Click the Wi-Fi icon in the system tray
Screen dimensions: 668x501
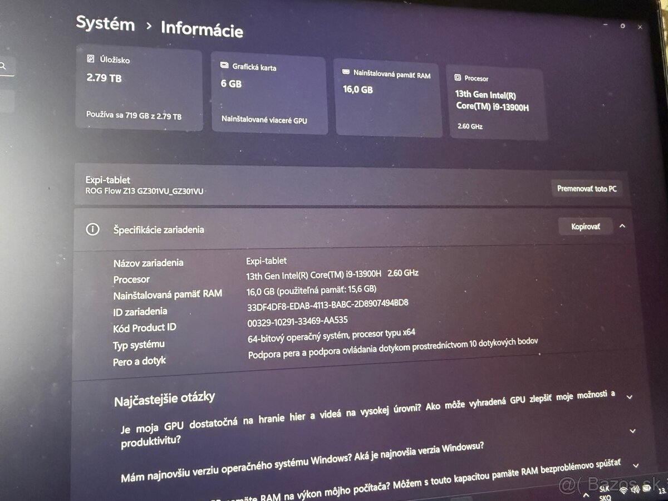(x=623, y=490)
